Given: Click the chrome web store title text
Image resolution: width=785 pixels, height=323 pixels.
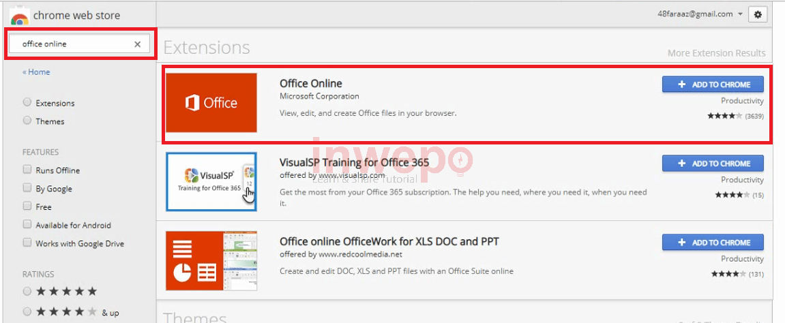Looking at the screenshot, I should click(76, 16).
